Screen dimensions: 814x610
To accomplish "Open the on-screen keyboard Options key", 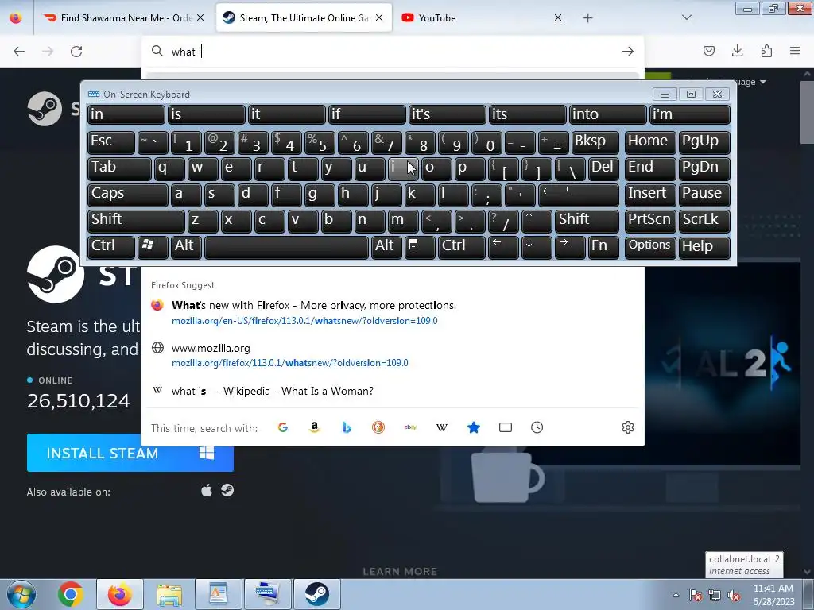I will tap(650, 247).
